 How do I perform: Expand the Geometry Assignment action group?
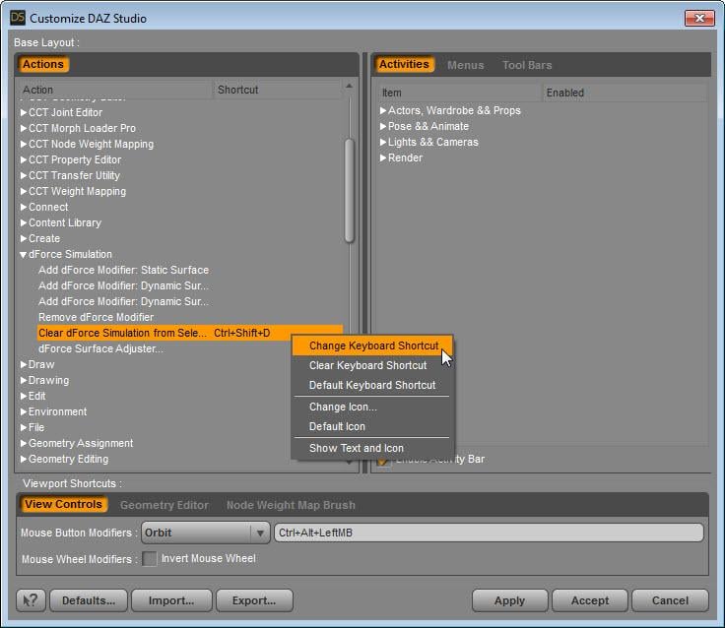[x=23, y=443]
